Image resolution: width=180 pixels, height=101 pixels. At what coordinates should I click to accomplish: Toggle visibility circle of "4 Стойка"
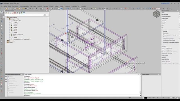pyautogui.click(x=12, y=24)
